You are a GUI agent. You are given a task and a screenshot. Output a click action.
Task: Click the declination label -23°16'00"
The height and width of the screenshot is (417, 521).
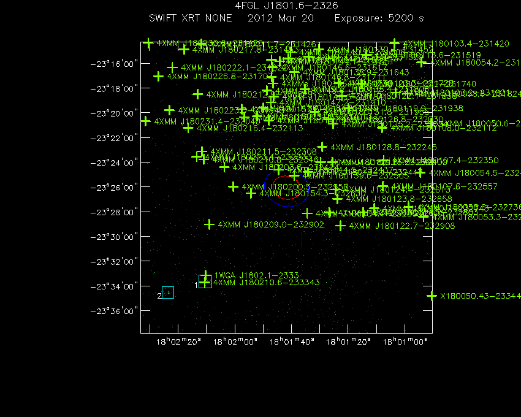[114, 64]
